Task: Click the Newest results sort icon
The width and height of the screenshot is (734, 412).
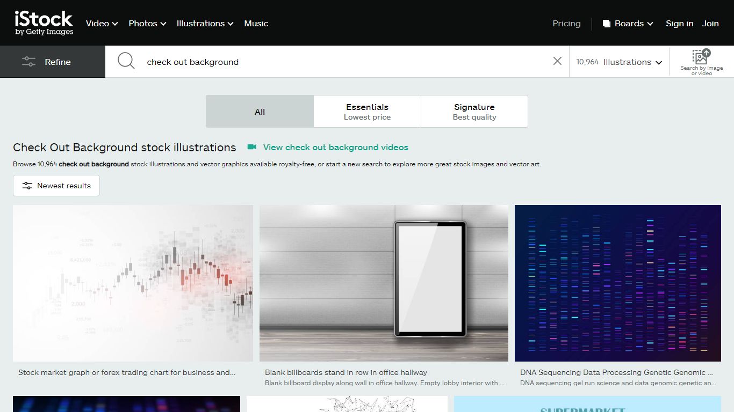Action: click(27, 186)
